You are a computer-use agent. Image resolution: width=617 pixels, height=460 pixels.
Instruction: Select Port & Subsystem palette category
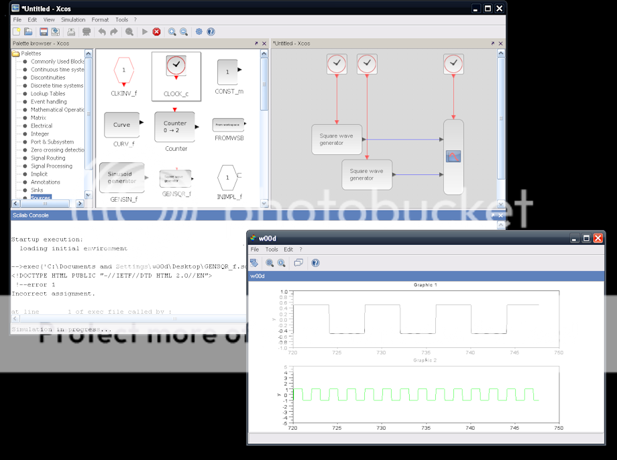point(52,142)
